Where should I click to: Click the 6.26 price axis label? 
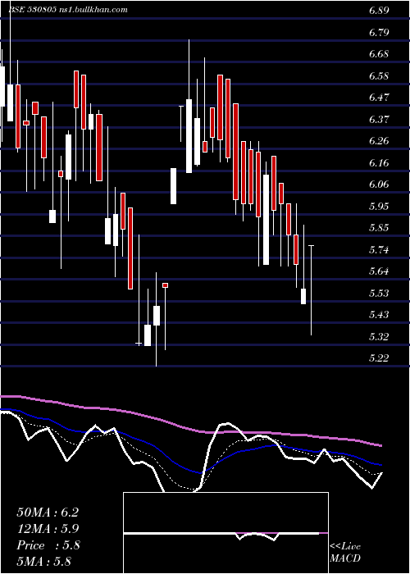click(x=379, y=141)
